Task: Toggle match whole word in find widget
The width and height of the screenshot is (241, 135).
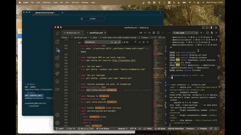Action: pyautogui.click(x=116, y=42)
